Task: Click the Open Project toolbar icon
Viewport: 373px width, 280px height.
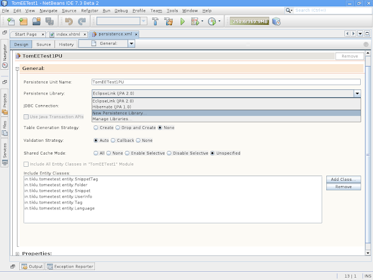Action: [36, 22]
